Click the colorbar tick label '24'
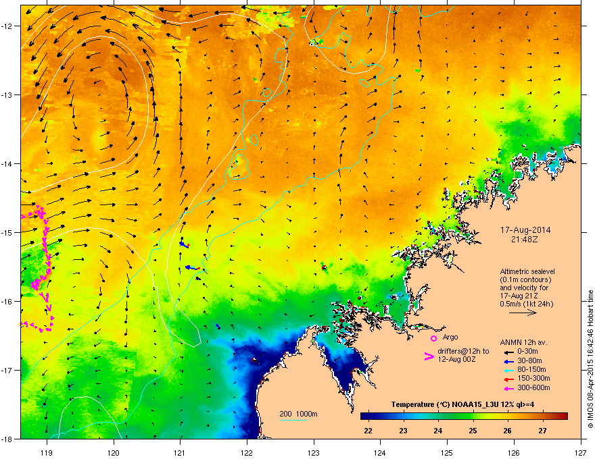The height and width of the screenshot is (459, 595). click(x=438, y=431)
